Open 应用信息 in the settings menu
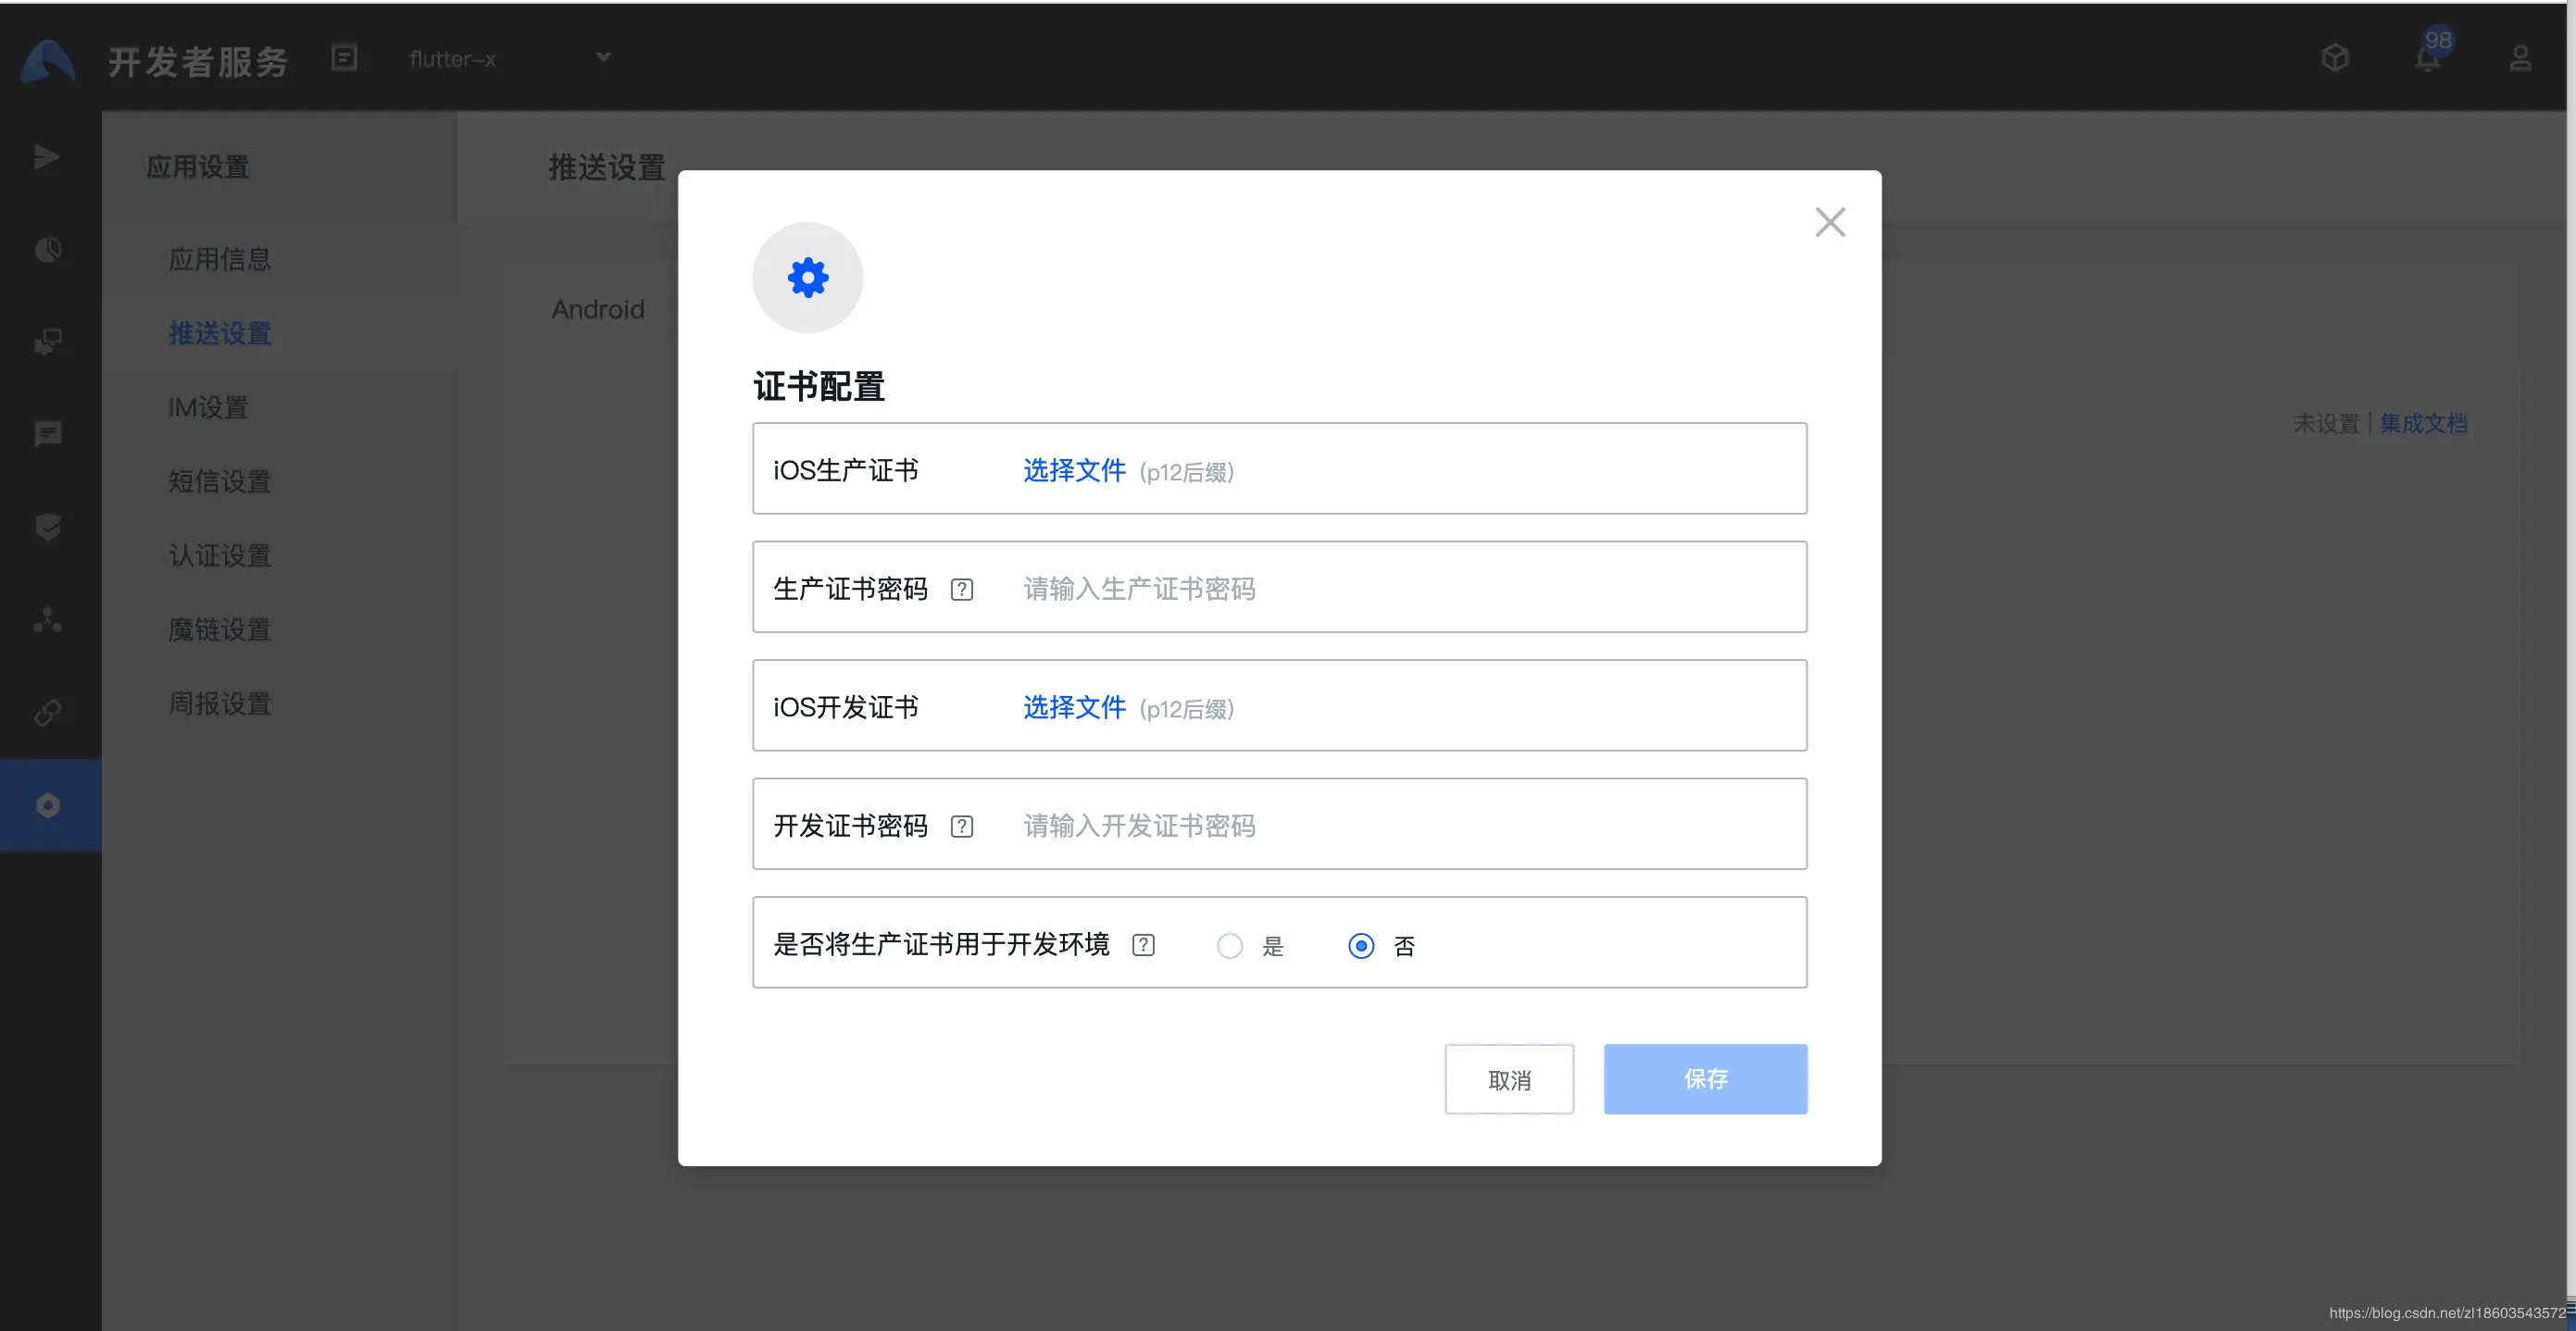Image resolution: width=2576 pixels, height=1331 pixels. (x=220, y=260)
